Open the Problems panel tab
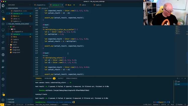The image size is (188, 106). pos(50,78)
